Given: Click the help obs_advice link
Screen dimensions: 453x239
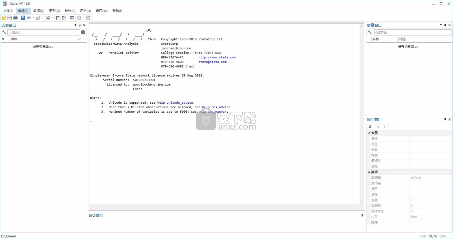Looking at the screenshot, I should (x=216, y=107).
